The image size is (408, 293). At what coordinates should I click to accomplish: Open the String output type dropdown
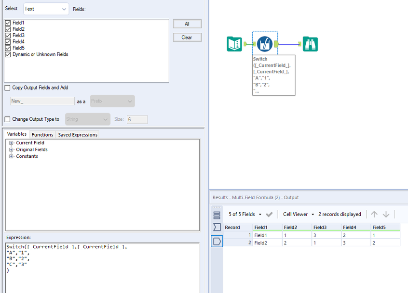(88, 119)
